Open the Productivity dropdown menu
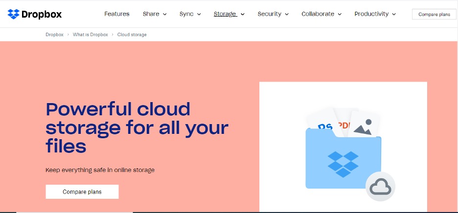The image size is (458, 213). pos(375,14)
